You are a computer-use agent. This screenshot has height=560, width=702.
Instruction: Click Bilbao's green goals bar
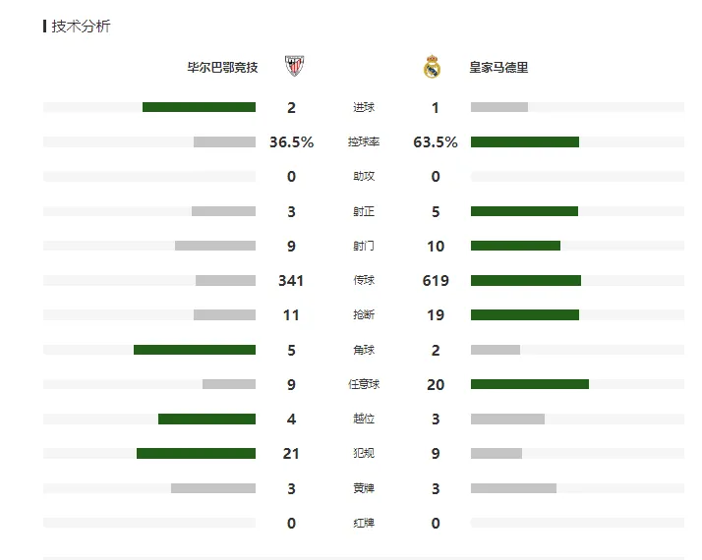pyautogui.click(x=199, y=107)
